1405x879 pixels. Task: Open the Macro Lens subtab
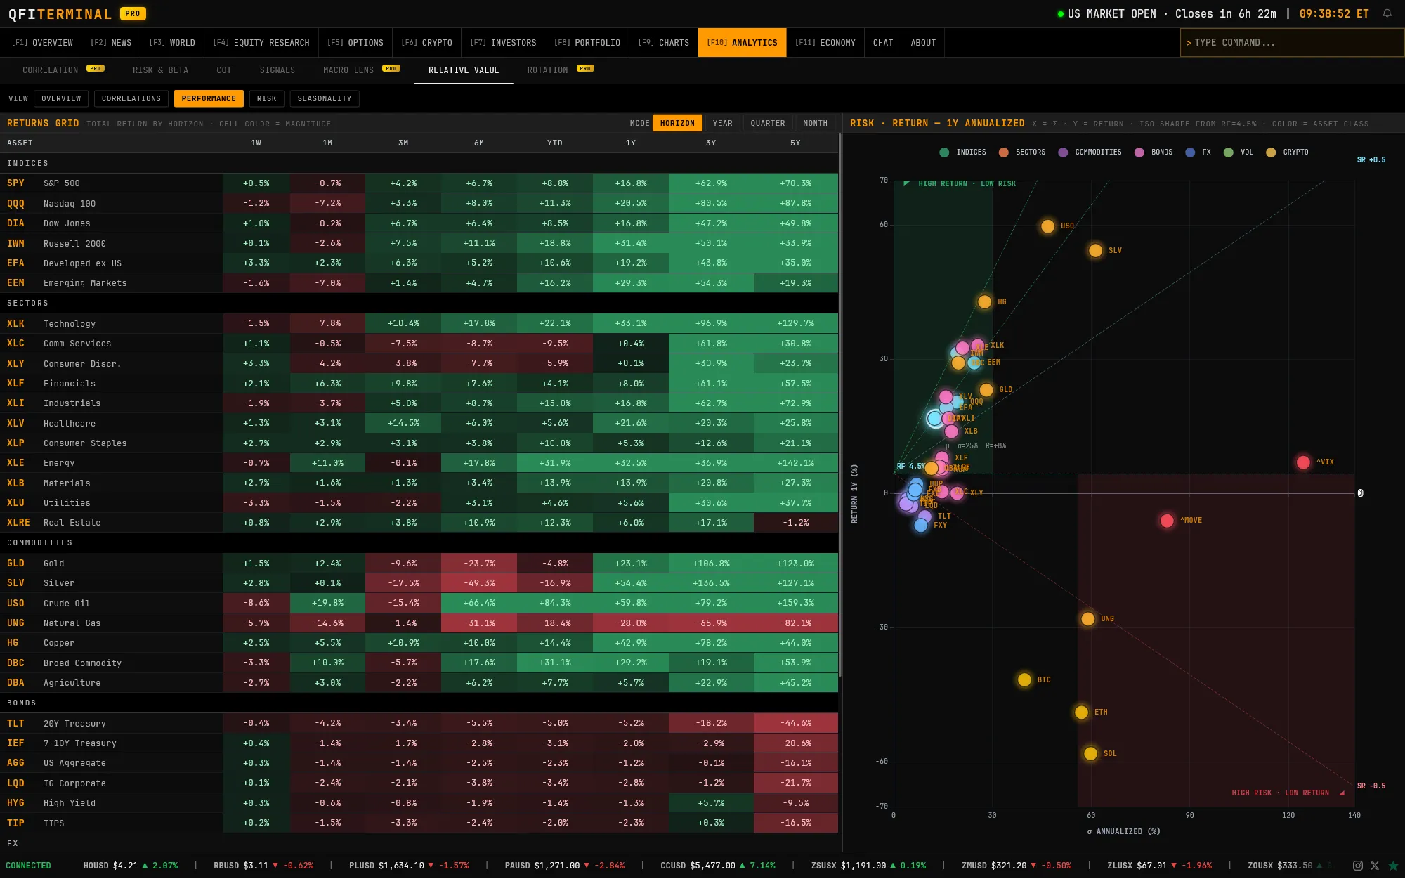coord(361,70)
